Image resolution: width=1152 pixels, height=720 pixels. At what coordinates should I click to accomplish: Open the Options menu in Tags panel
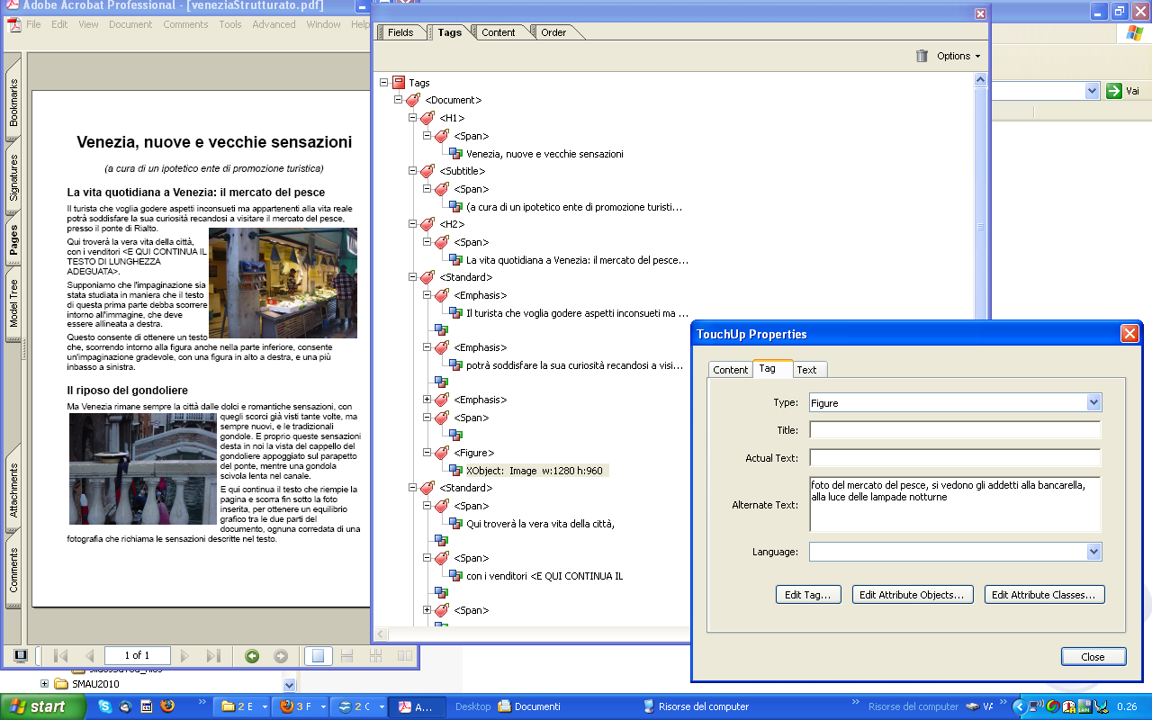click(958, 56)
